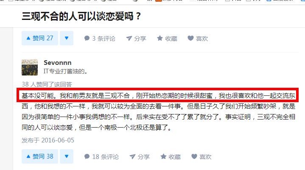This screenshot has height=170, width=305.
Task: Click 收藏 star in upper action row
Action: click(x=167, y=39)
